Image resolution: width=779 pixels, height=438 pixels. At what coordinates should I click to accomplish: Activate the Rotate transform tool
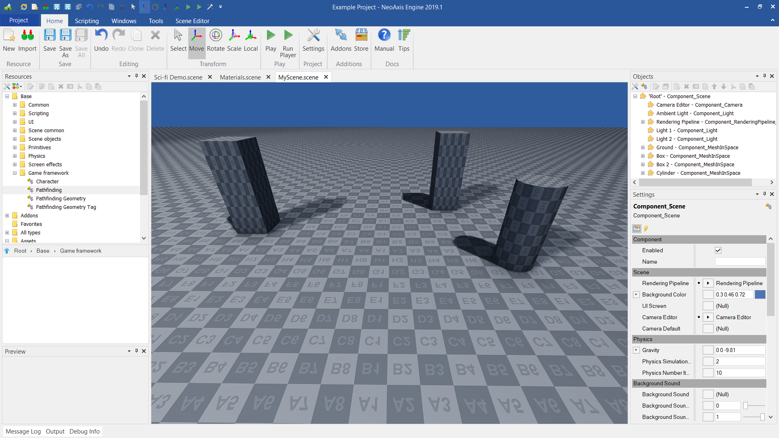tap(216, 40)
